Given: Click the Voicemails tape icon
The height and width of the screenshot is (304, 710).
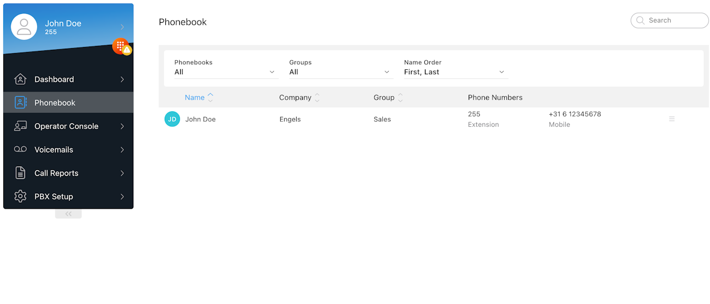Looking at the screenshot, I should (x=20, y=150).
